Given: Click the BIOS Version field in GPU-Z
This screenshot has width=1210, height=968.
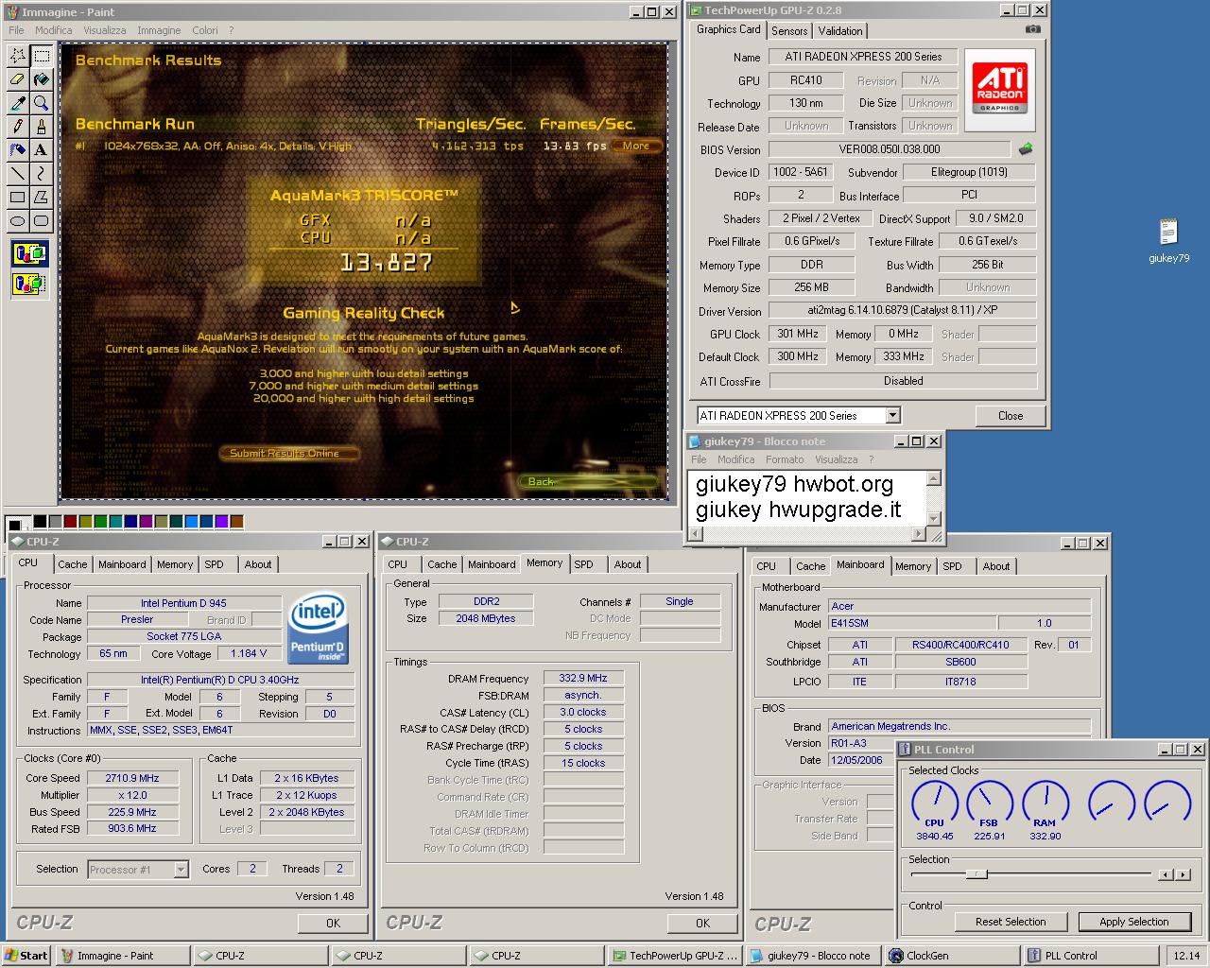Looking at the screenshot, I should click(x=890, y=149).
